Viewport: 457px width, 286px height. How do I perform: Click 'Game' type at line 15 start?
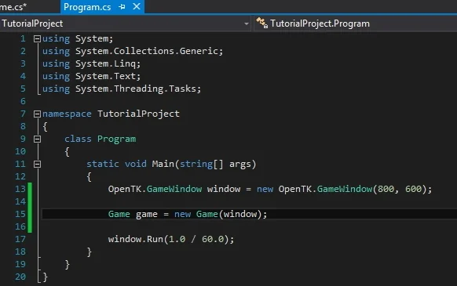click(x=119, y=214)
